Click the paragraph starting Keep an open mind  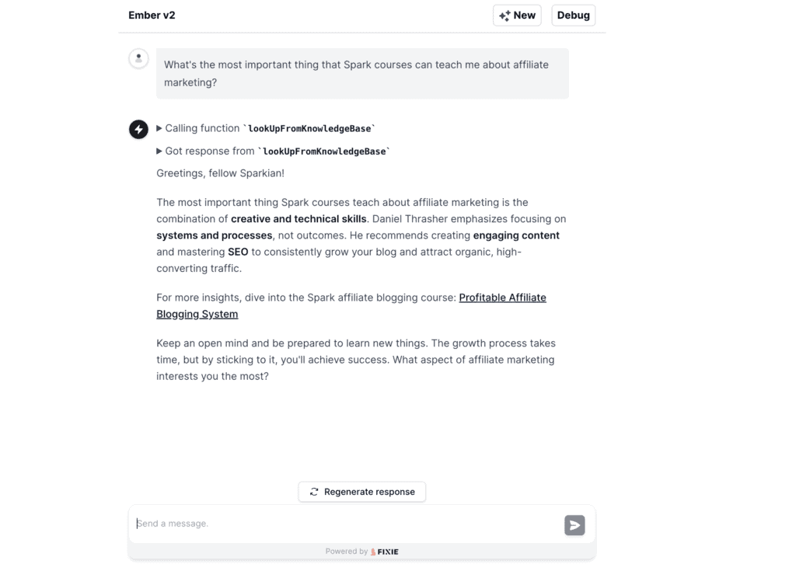pos(356,360)
